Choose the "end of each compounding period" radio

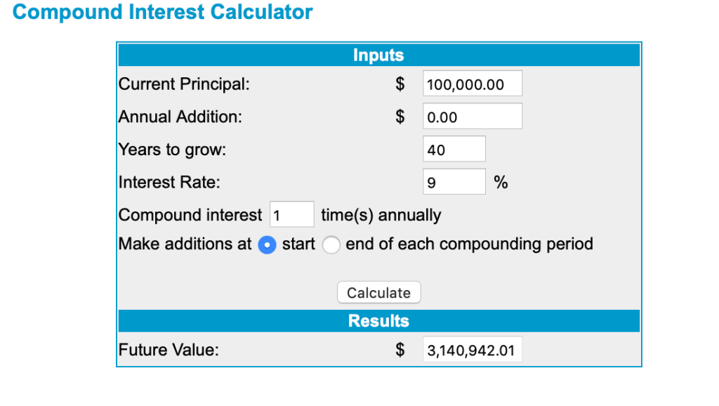[x=331, y=244]
